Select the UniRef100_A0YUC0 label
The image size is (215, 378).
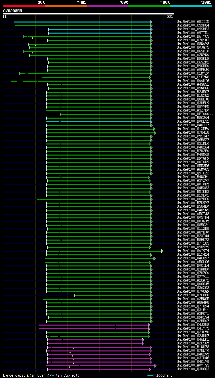coord(193,199)
